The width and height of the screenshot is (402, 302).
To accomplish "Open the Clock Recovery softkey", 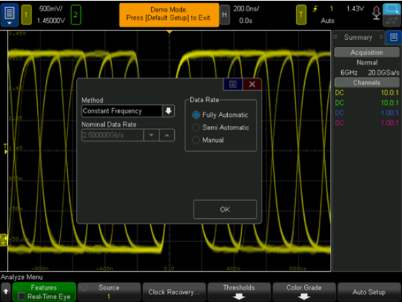I will (174, 292).
